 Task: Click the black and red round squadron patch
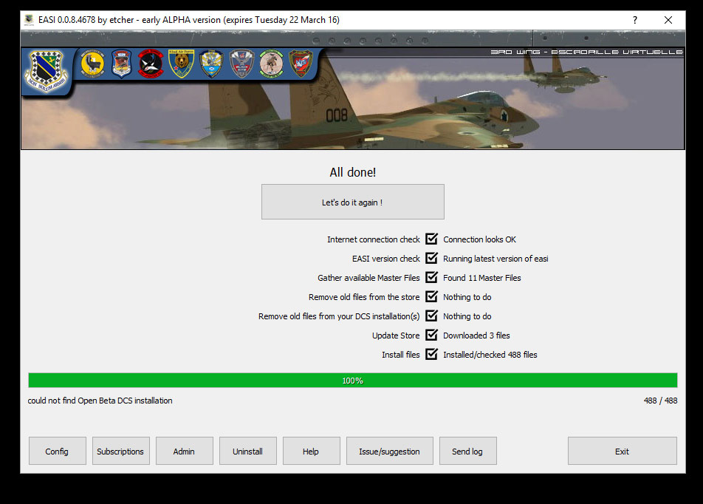click(151, 64)
